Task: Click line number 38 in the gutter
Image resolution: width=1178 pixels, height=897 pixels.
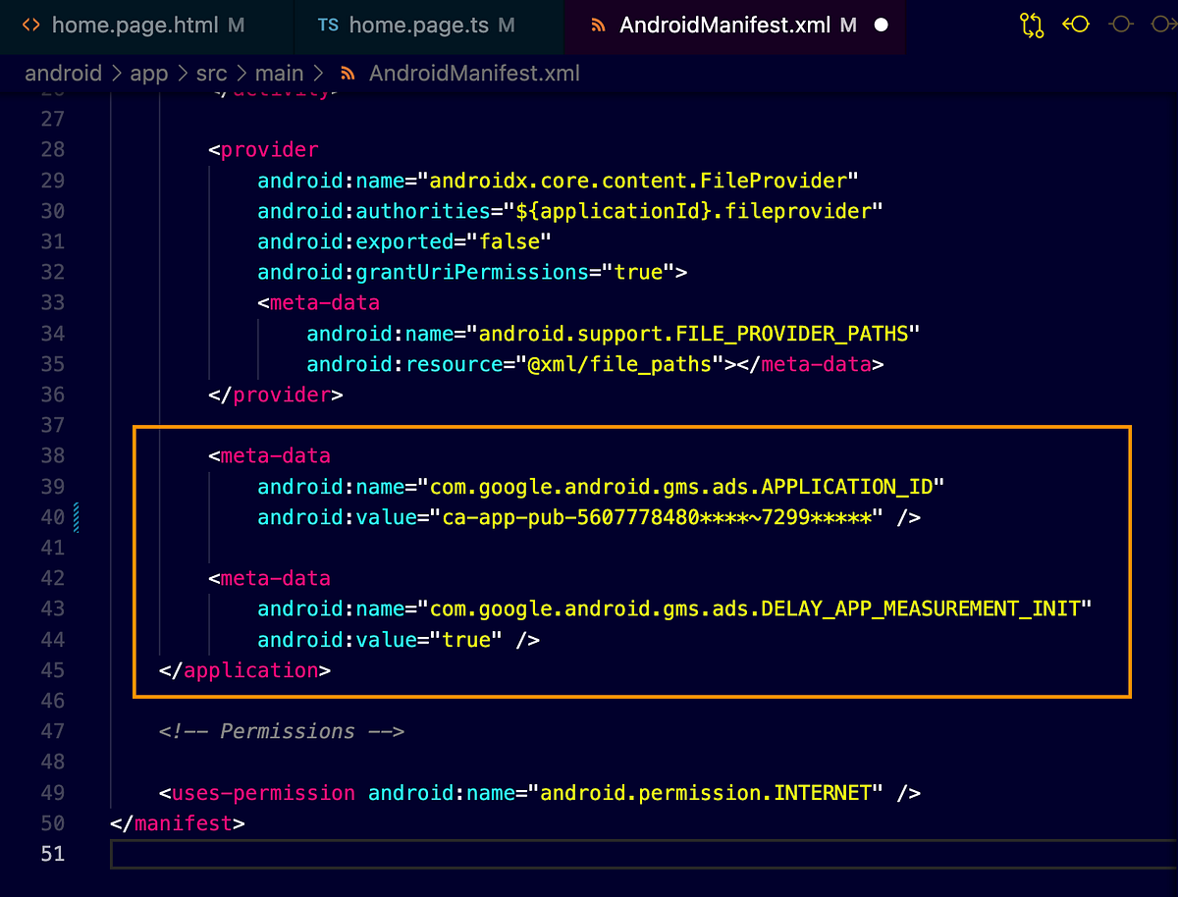Action: tap(52, 455)
